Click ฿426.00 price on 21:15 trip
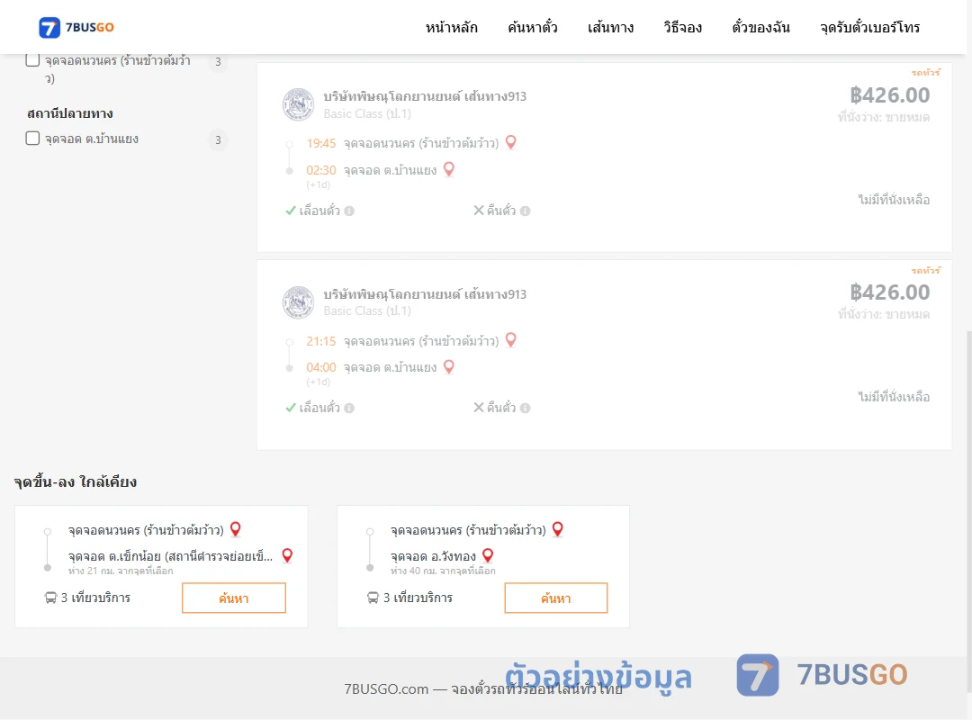This screenshot has width=972, height=720. point(889,292)
